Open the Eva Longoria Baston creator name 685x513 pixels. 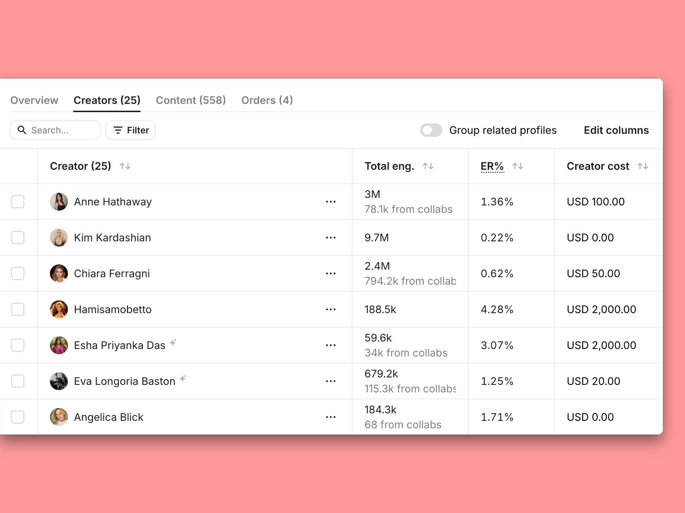[125, 381]
